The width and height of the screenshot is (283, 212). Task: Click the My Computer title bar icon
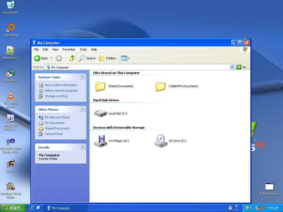pyautogui.click(x=34, y=43)
